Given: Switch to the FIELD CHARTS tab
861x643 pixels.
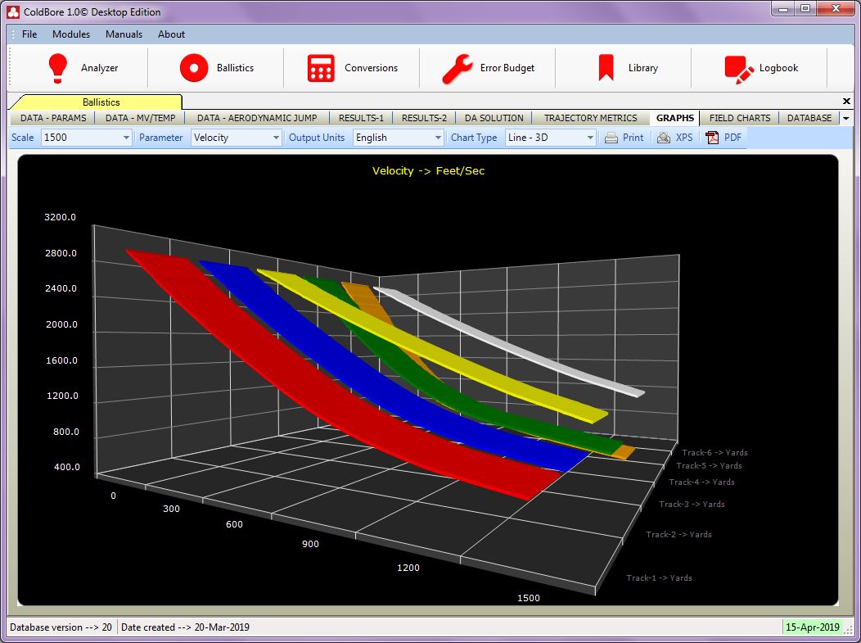Looking at the screenshot, I should [740, 118].
